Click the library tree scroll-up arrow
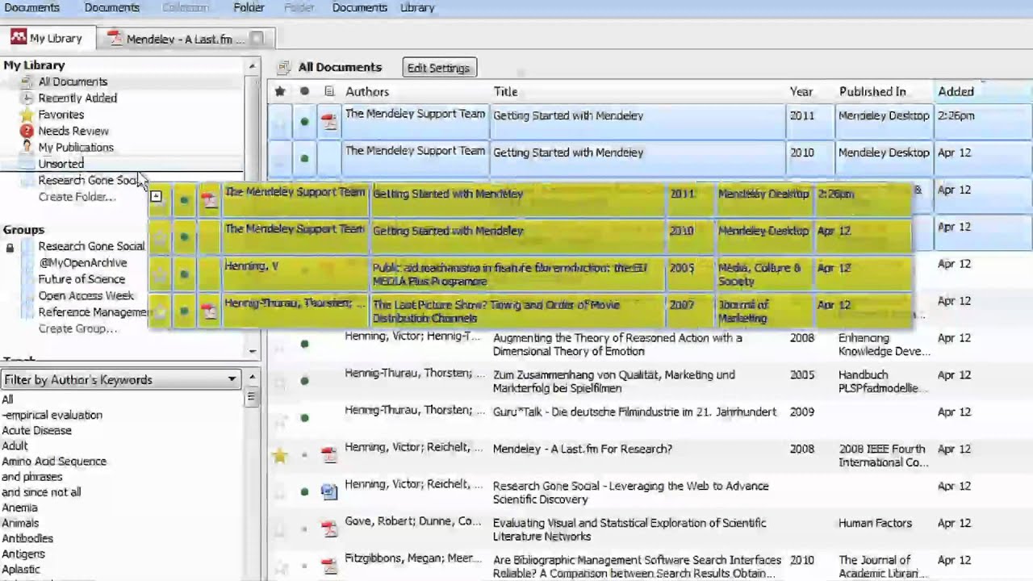This screenshot has width=1033, height=581. tap(252, 65)
